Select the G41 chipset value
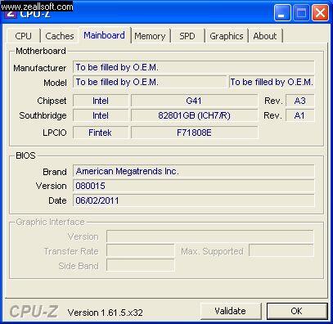 tap(194, 101)
